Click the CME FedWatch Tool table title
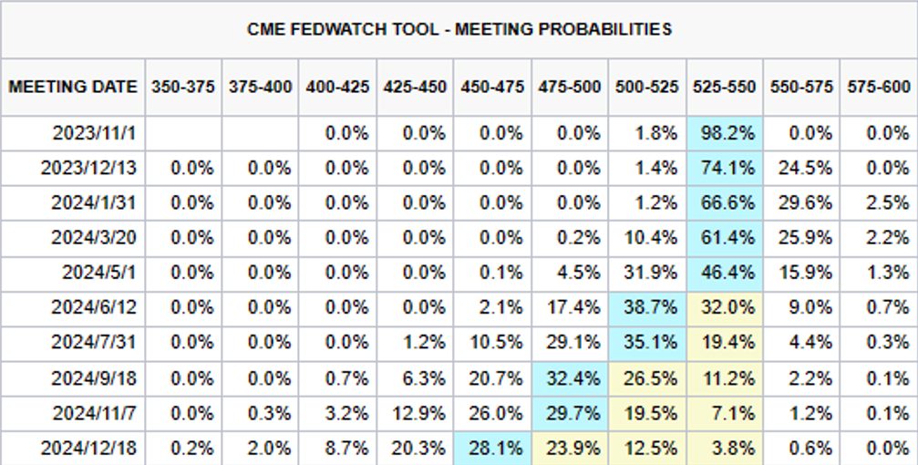 click(459, 29)
